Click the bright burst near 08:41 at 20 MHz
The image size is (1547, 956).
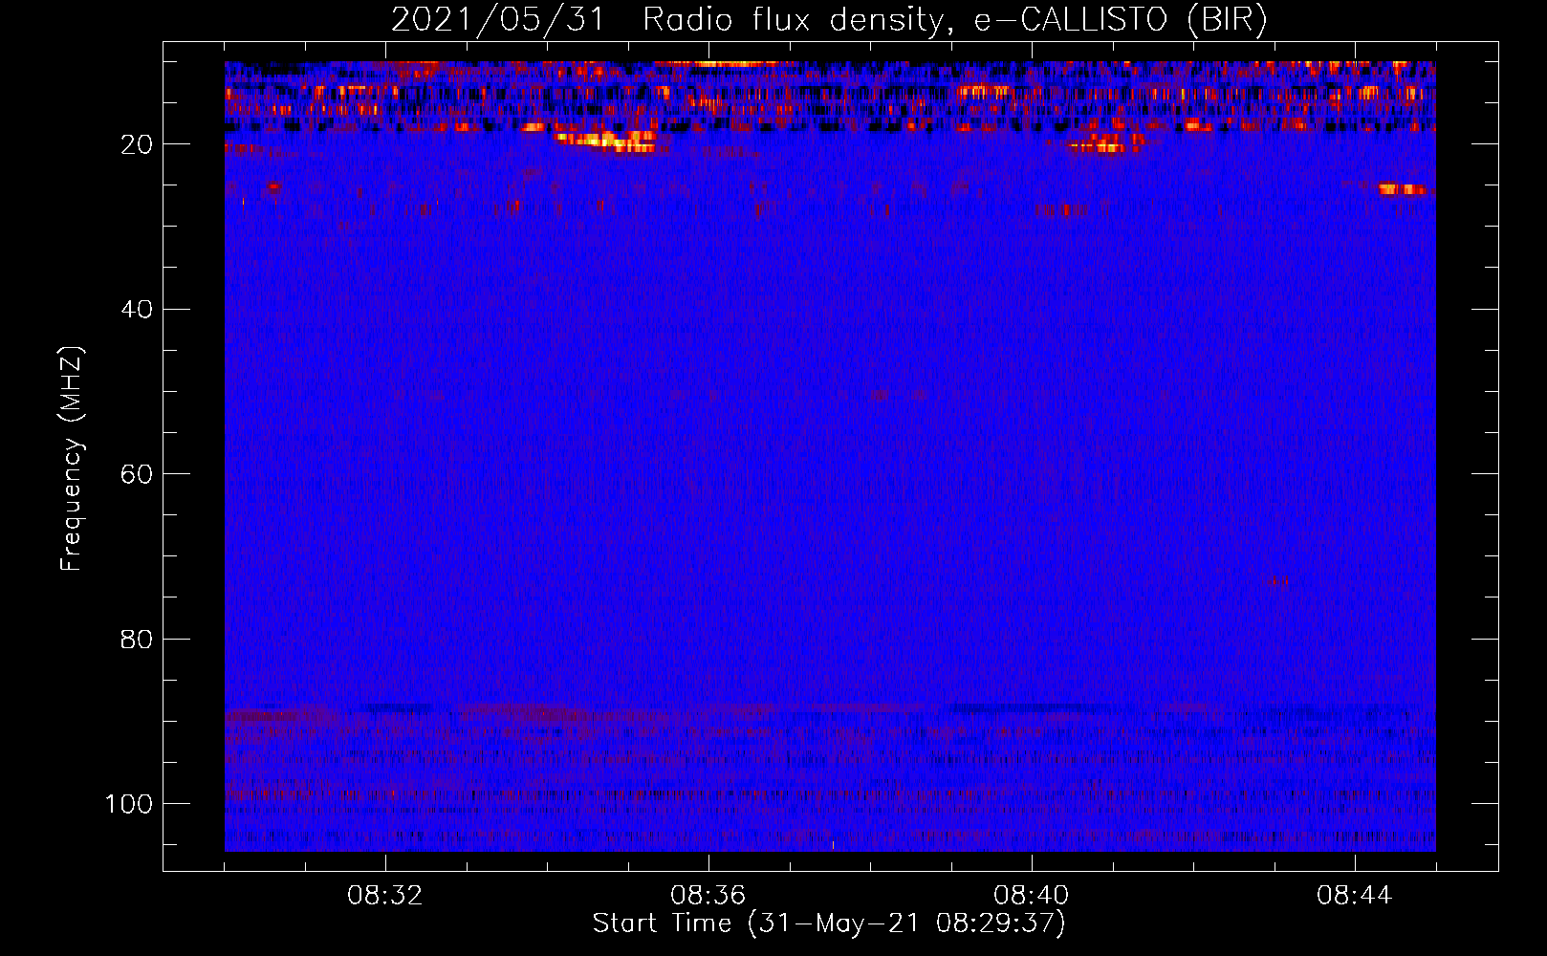tap(1105, 143)
